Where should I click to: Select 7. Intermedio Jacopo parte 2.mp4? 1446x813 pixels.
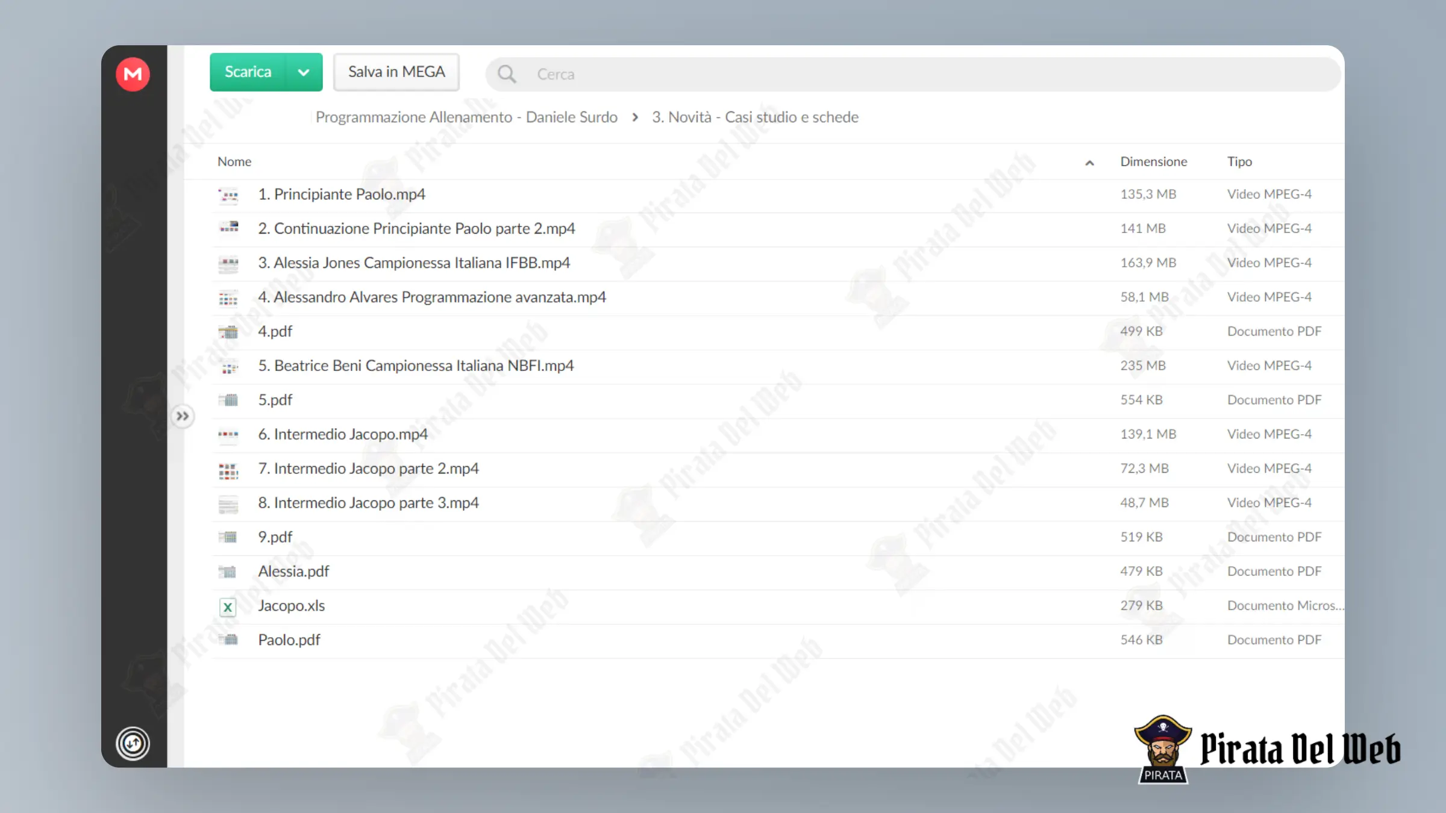click(368, 469)
